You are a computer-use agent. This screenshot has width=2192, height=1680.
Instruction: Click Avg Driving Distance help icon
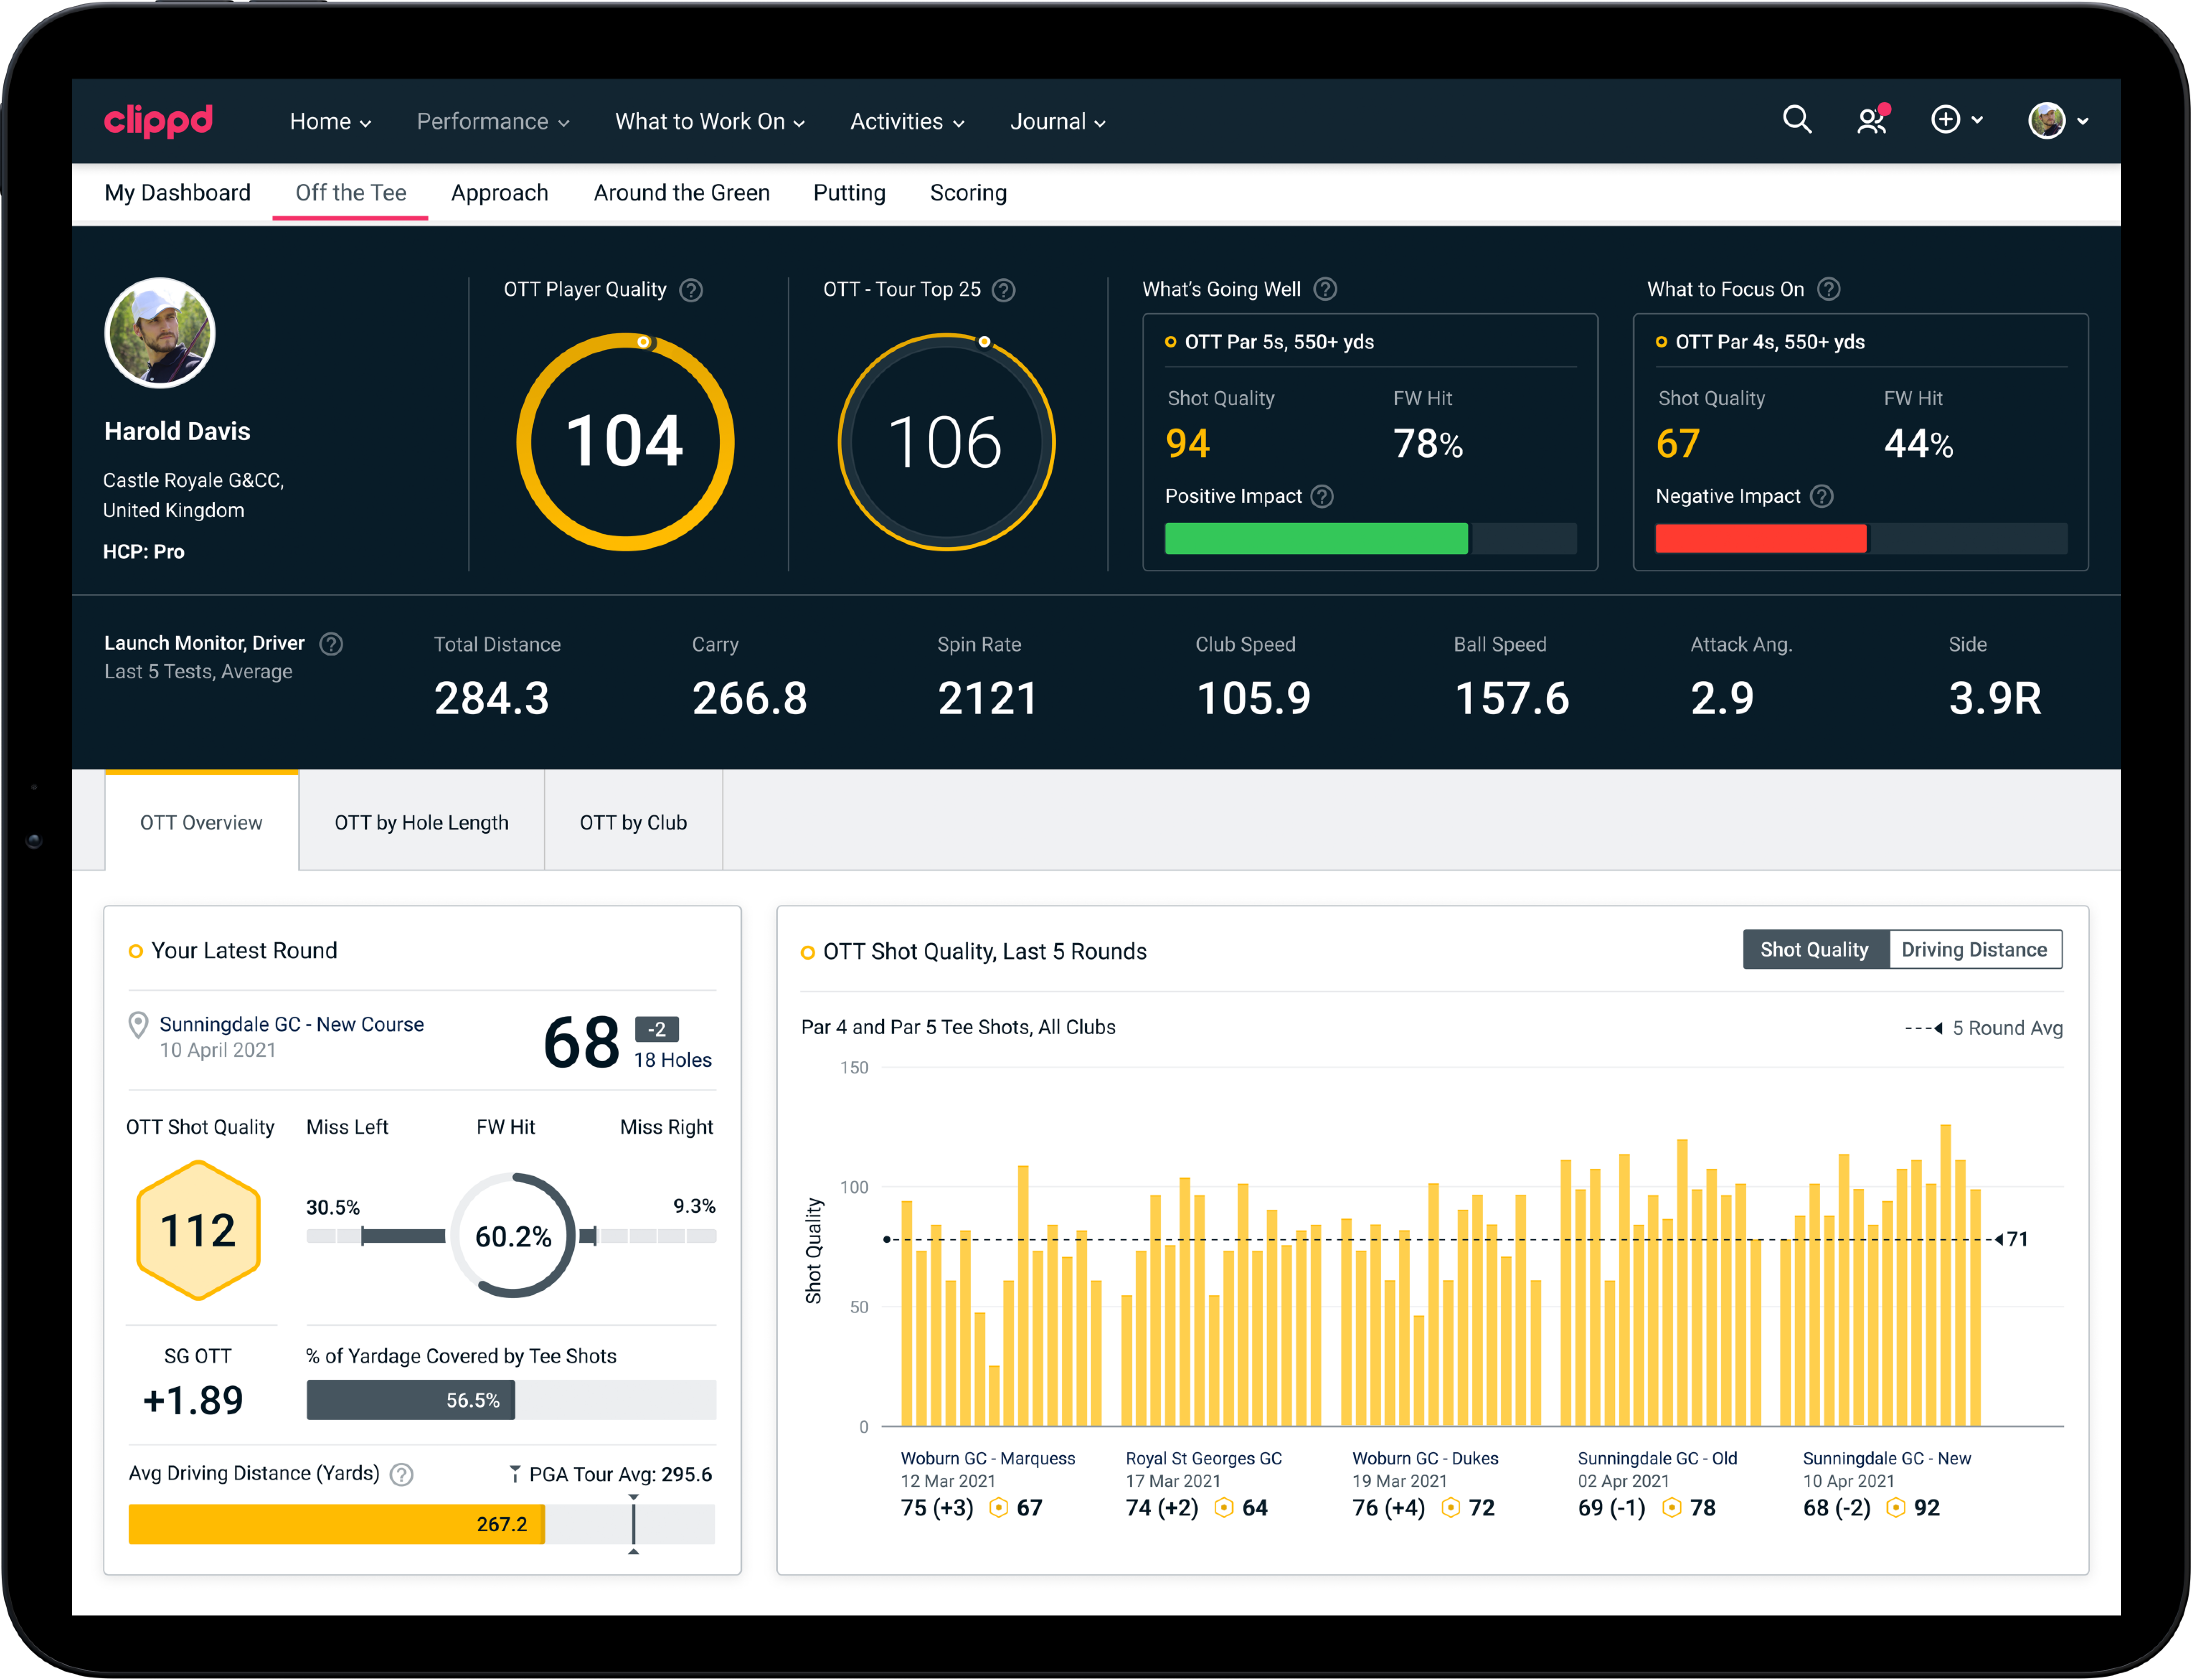click(401, 1474)
